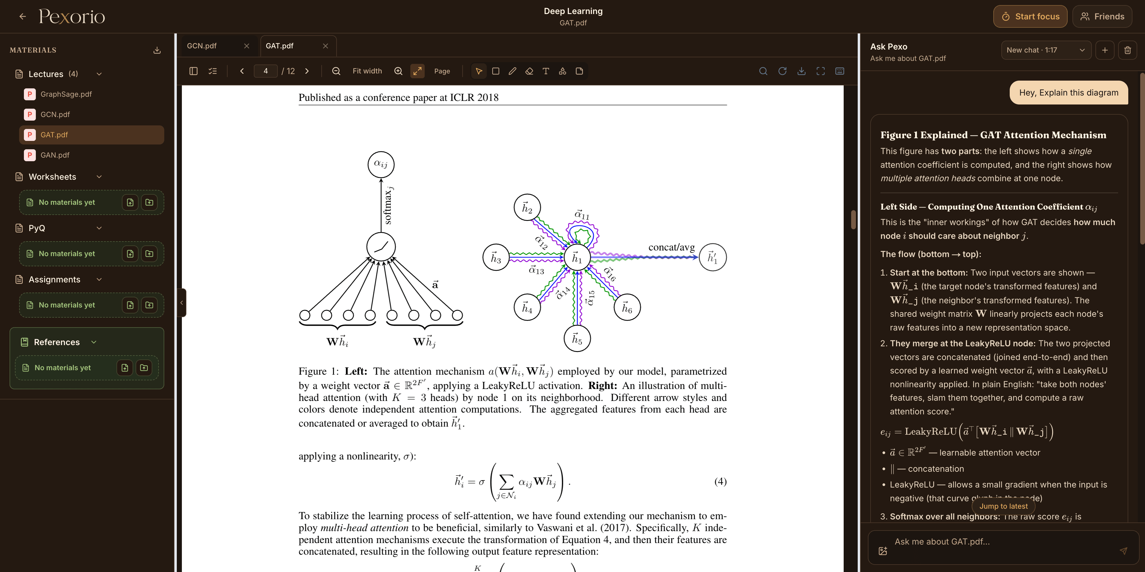Image resolution: width=1145 pixels, height=572 pixels.
Task: Upload folder to References section
Action: (x=144, y=368)
